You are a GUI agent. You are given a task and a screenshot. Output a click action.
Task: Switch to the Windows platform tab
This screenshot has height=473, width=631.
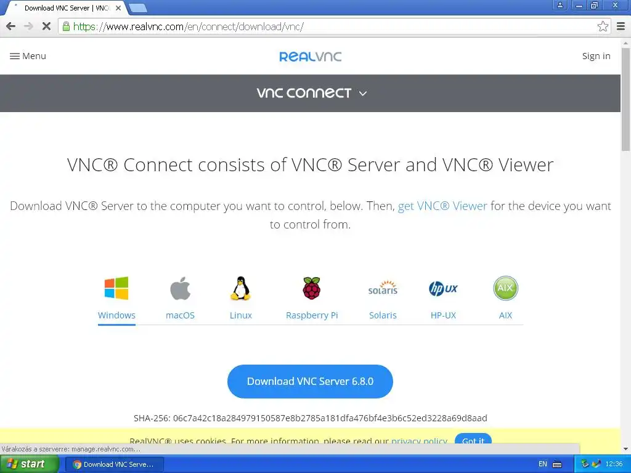click(116, 315)
